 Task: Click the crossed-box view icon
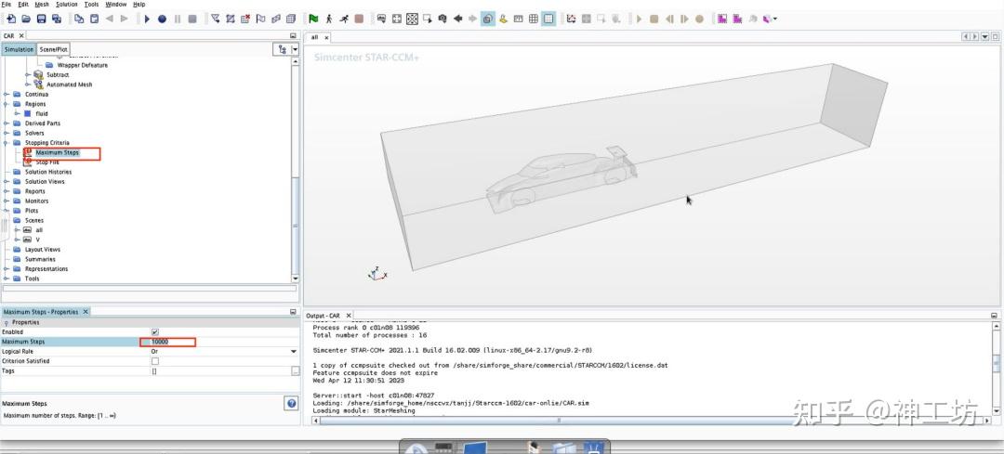point(413,19)
